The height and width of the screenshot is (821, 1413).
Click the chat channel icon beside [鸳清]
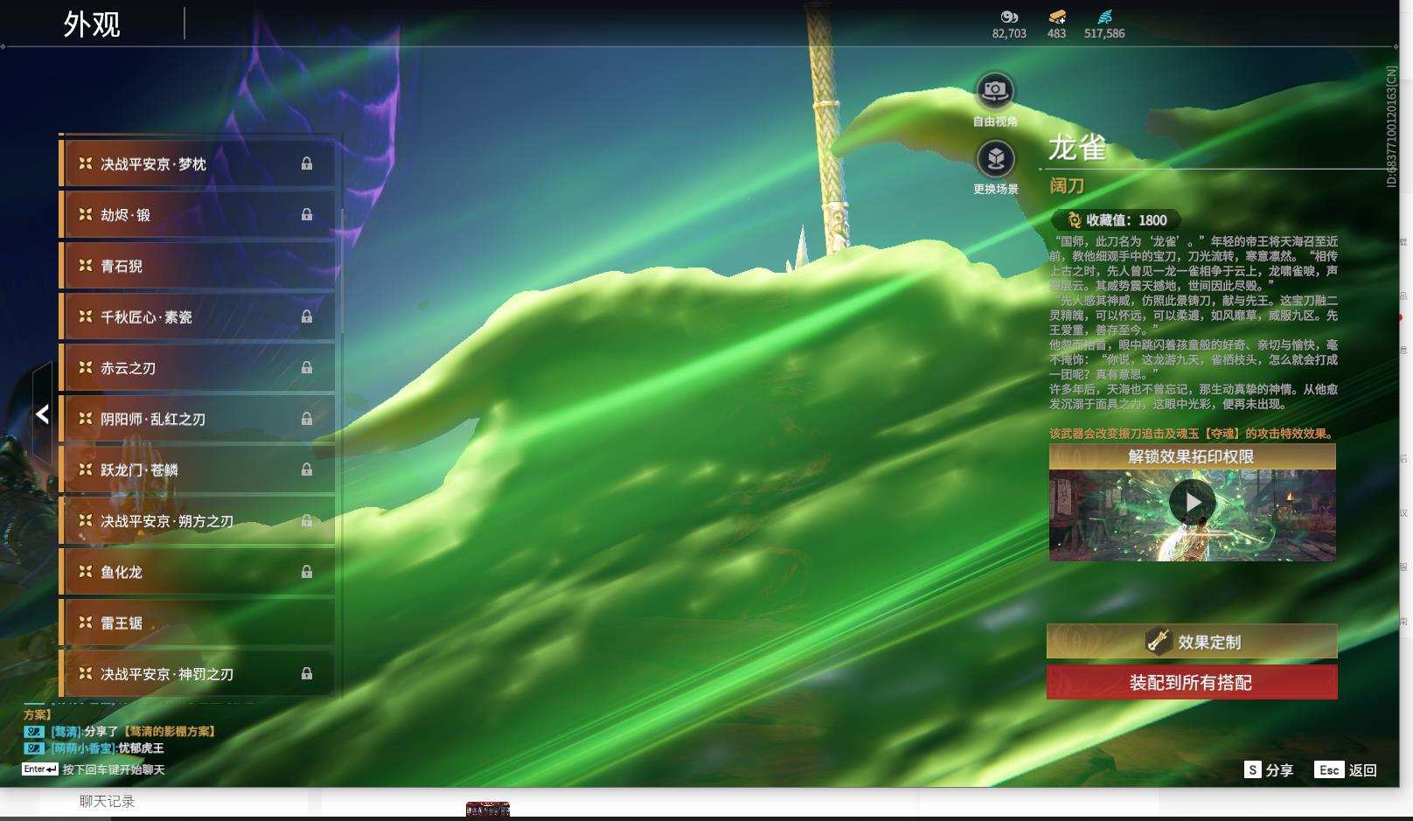pos(33,732)
